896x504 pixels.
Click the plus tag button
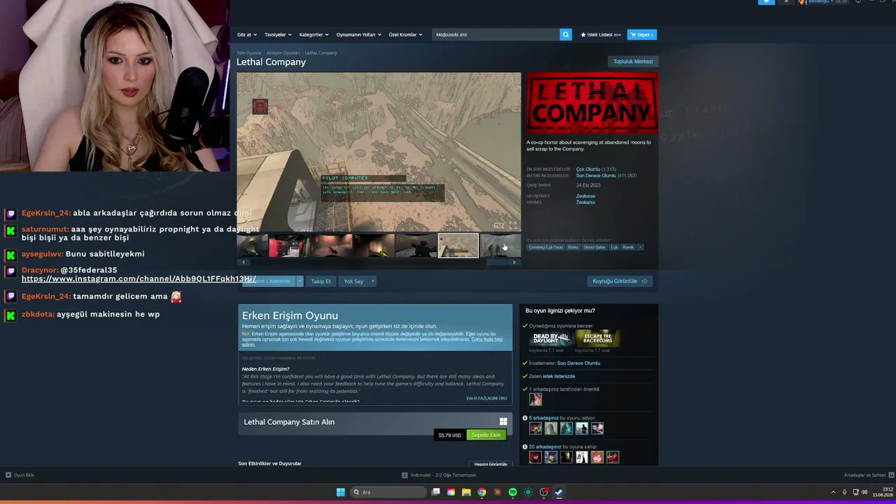coord(640,247)
